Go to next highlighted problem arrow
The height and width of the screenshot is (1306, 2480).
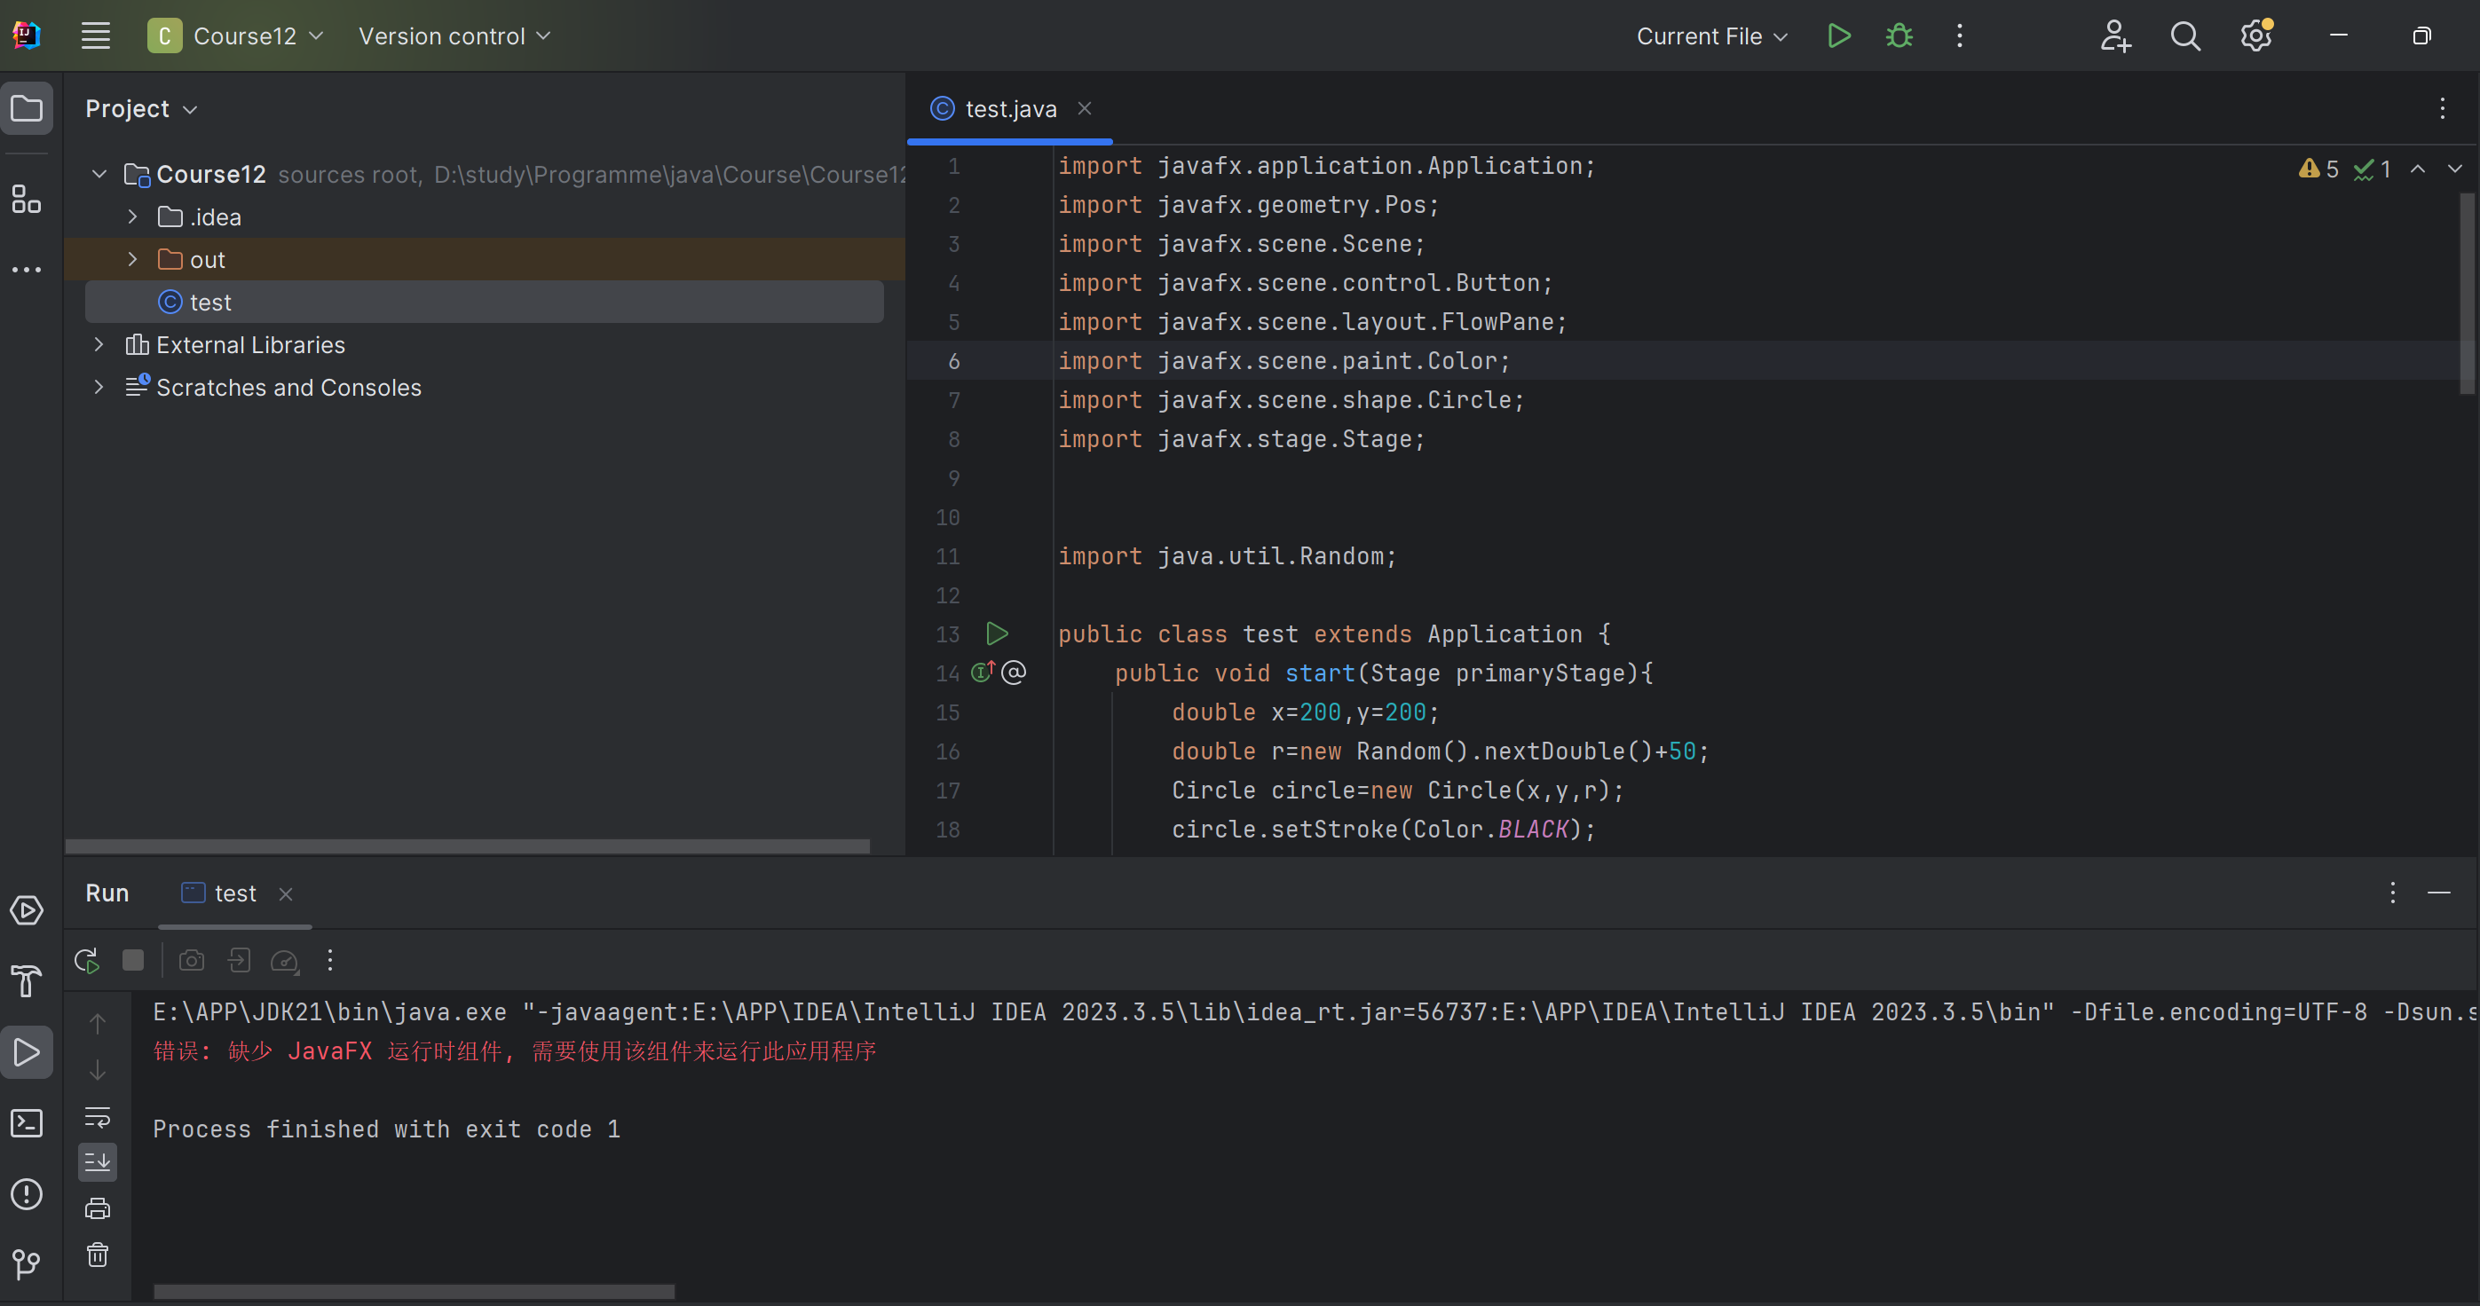2454,169
